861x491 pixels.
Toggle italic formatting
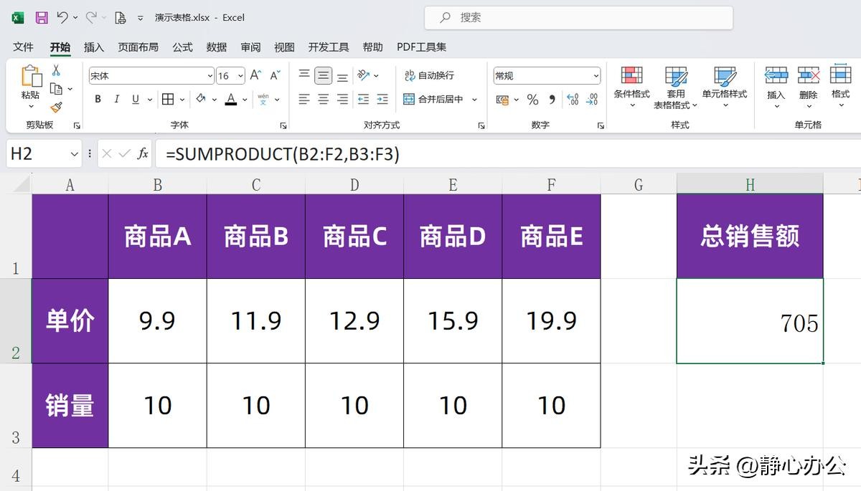[116, 100]
